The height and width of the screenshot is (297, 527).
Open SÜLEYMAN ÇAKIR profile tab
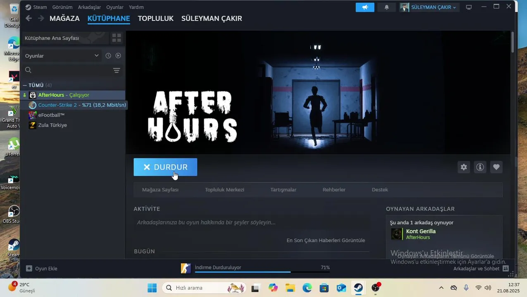pyautogui.click(x=212, y=19)
